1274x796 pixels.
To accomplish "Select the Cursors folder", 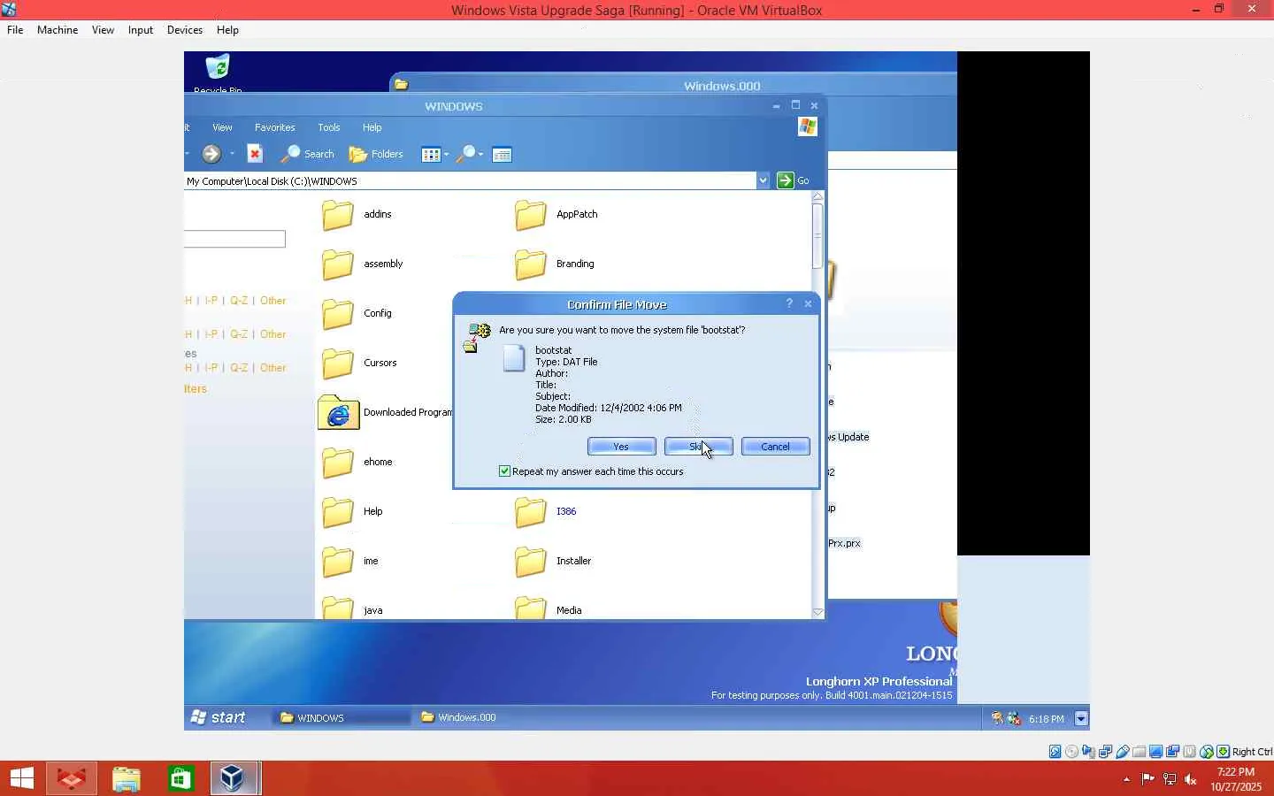I will point(359,363).
